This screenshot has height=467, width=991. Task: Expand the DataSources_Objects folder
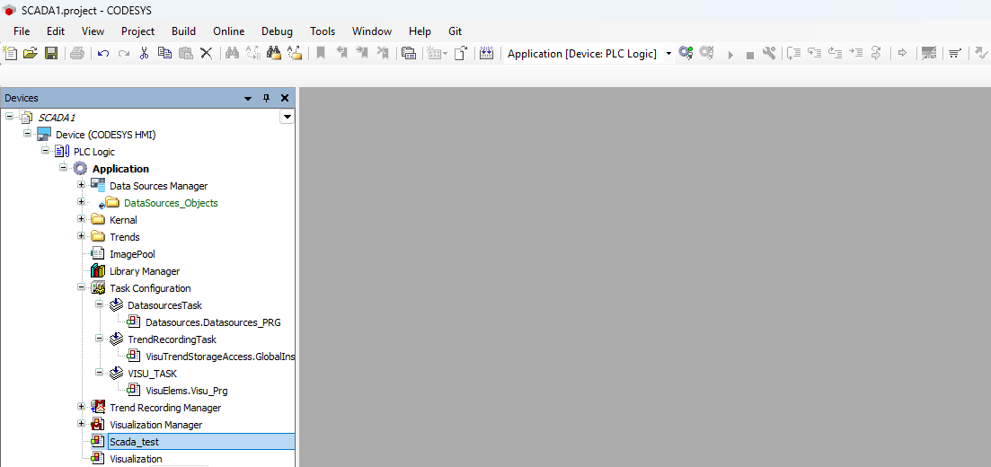pos(81,201)
